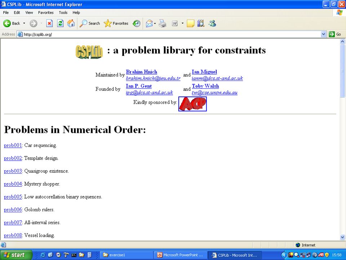Screen dimensions: 346x260
Task: Open prob001 Car sequencing link
Action: pyautogui.click(x=13, y=145)
